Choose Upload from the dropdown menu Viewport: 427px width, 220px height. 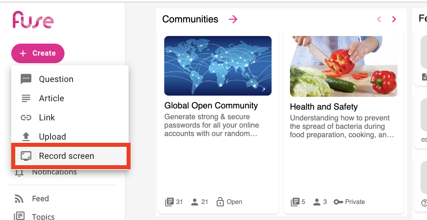(52, 137)
